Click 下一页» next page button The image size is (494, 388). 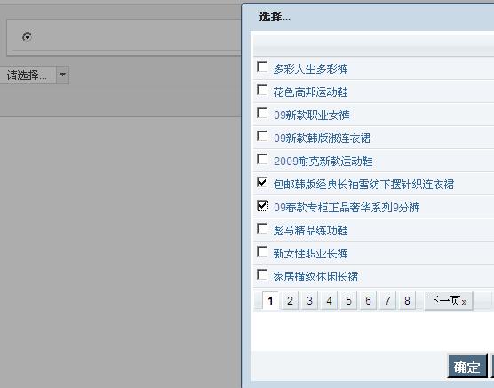(x=449, y=301)
